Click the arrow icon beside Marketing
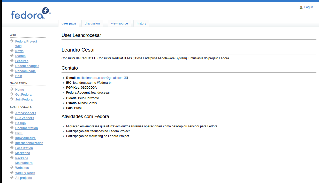Image resolution: width=319 pixels, height=183 pixels. point(12,153)
